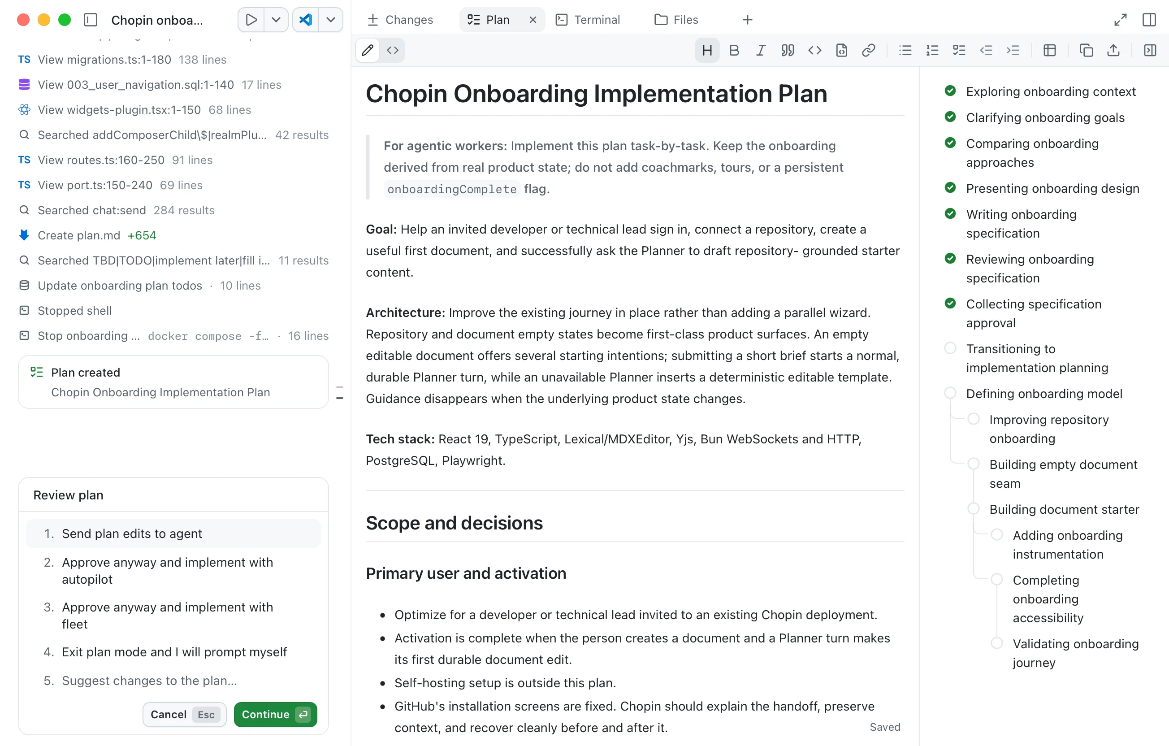This screenshot has height=746, width=1169.
Task: Create a checklist
Action: 959,50
